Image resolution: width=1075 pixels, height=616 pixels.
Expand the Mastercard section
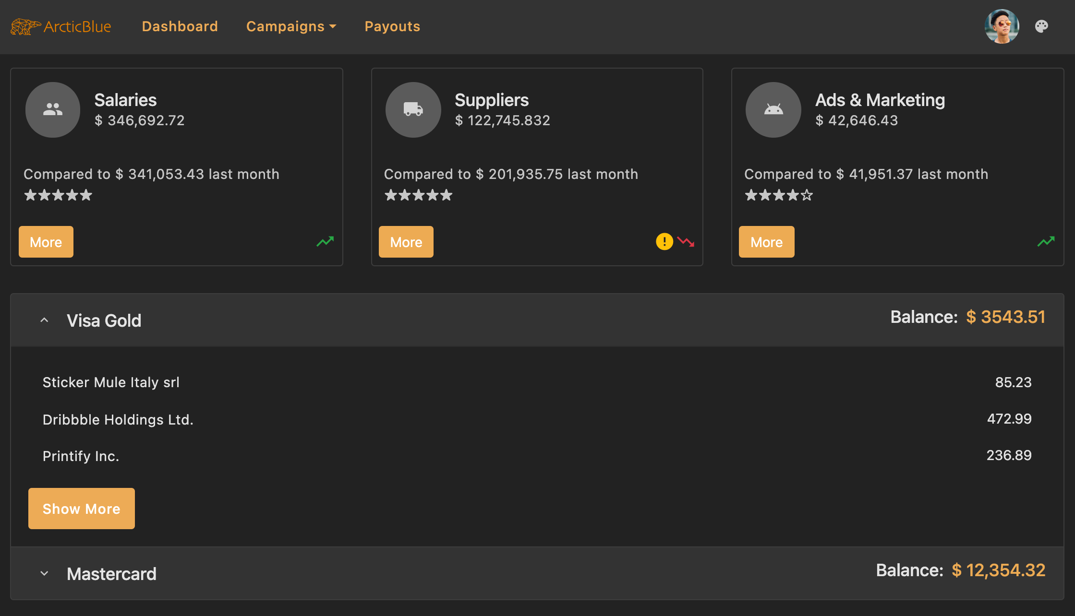[x=44, y=573]
